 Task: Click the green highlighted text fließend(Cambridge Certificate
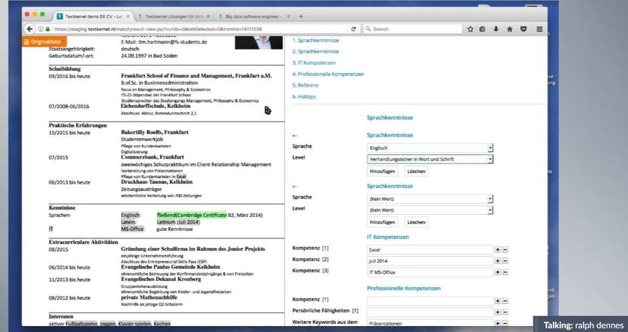point(192,215)
